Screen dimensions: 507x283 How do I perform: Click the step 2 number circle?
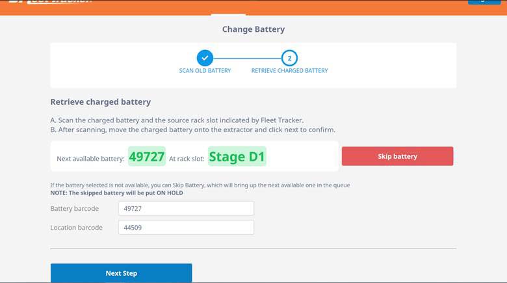point(289,58)
